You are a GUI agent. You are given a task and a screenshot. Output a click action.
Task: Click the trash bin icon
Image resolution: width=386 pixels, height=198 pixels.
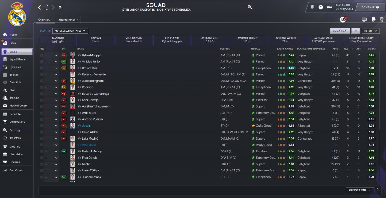pyautogui.click(x=381, y=20)
